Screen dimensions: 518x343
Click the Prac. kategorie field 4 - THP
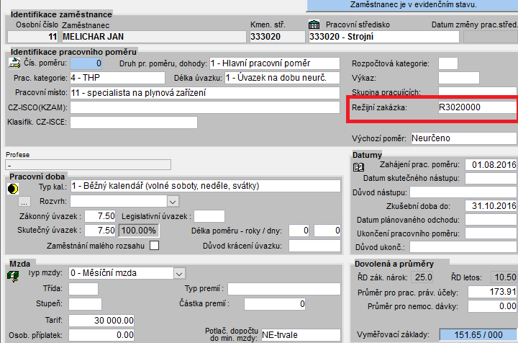click(x=117, y=78)
